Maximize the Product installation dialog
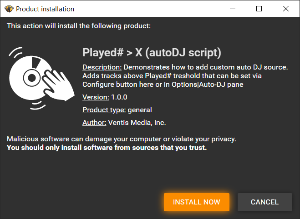Image resolution: width=300 pixels, height=219 pixels. (259, 9)
